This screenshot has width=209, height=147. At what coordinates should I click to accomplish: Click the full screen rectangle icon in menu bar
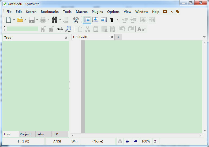[165, 11]
